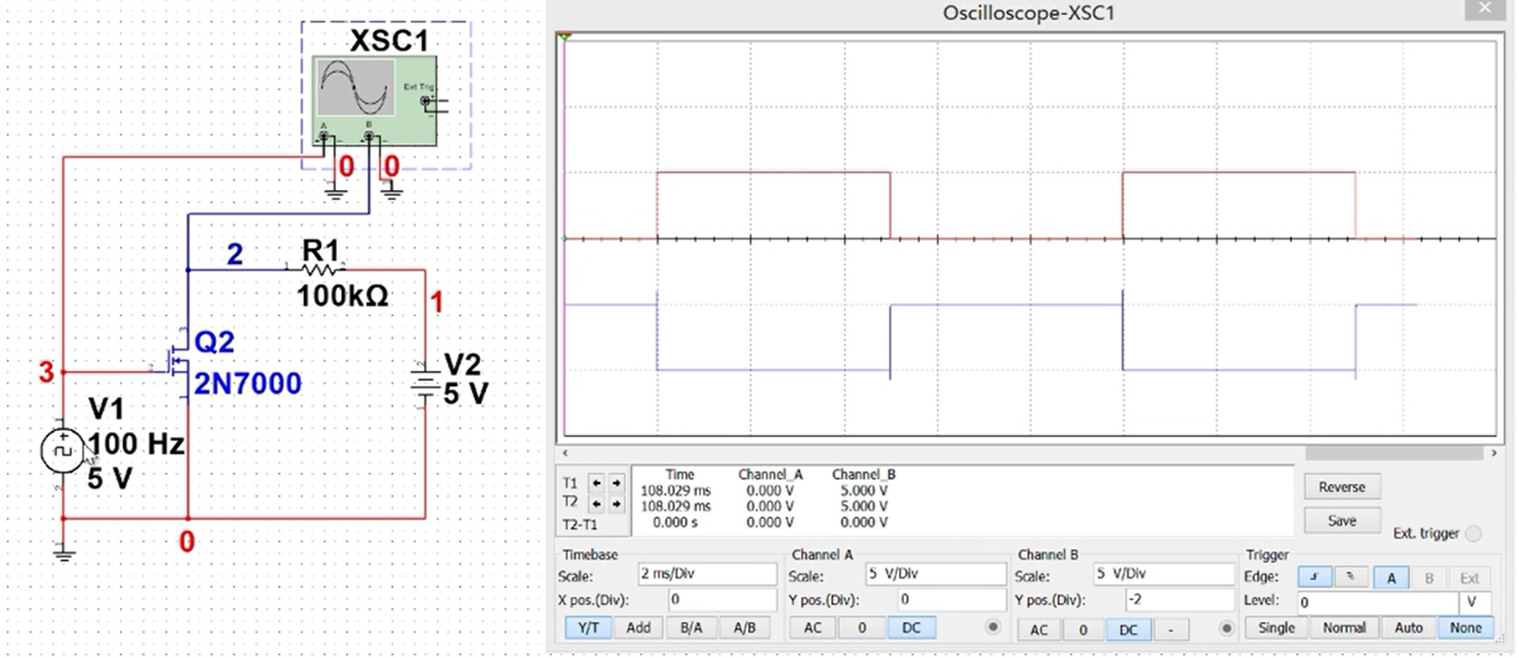Image resolution: width=1519 pixels, height=658 pixels.
Task: Click Channel A Scale 5 V/Div field
Action: point(934,574)
